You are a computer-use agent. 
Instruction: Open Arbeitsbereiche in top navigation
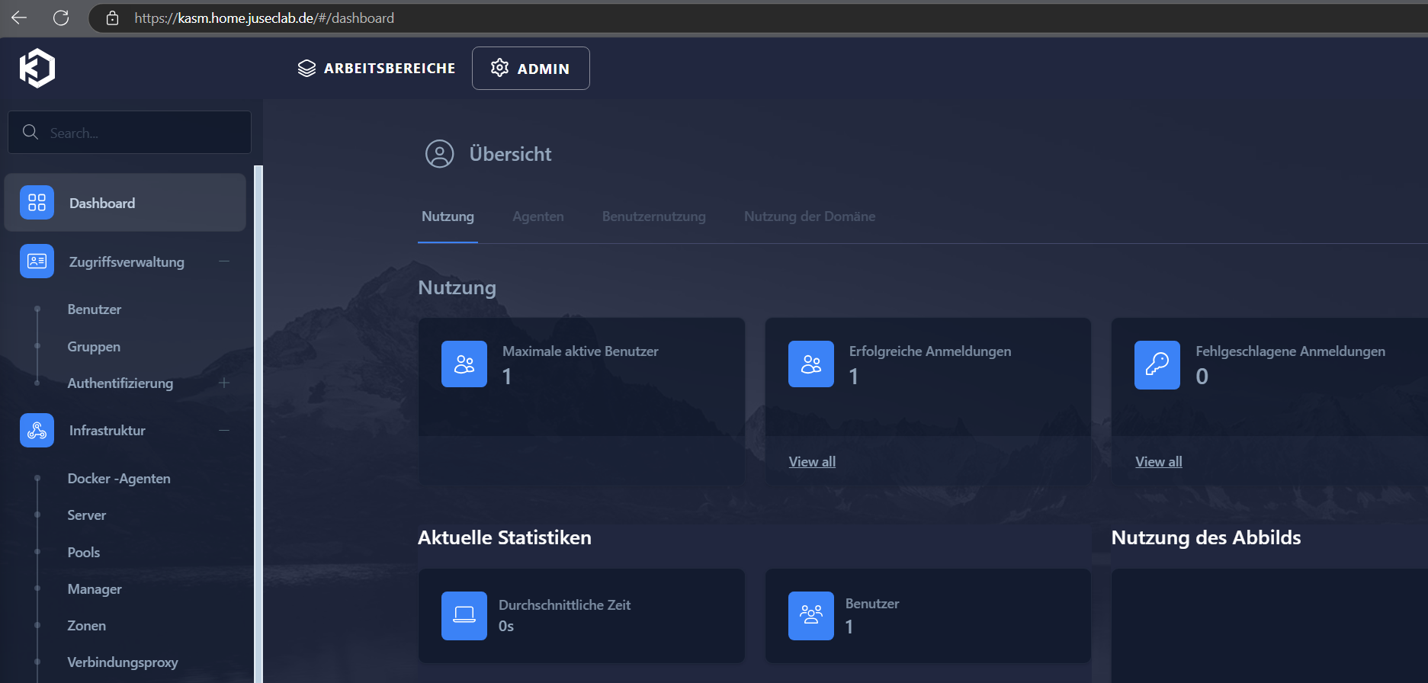point(377,69)
